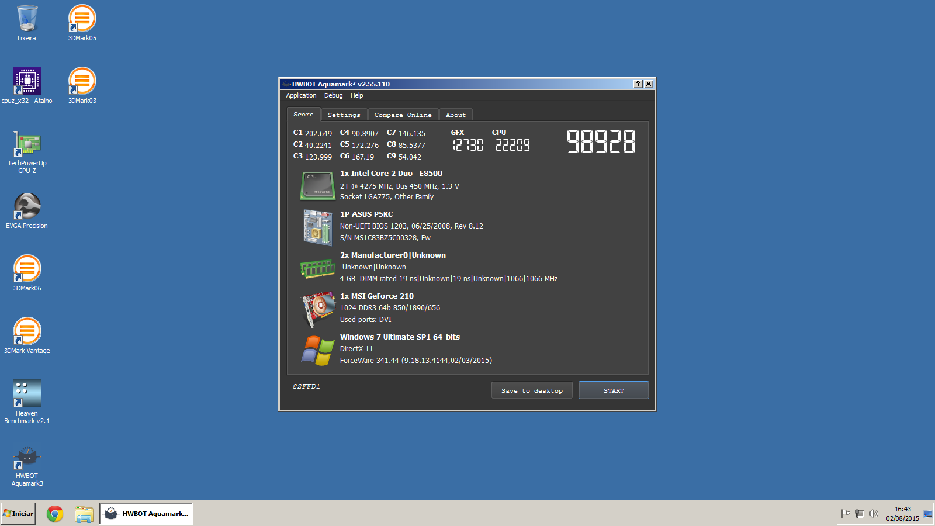Switch to the About tab
The image size is (935, 526).
click(x=456, y=115)
